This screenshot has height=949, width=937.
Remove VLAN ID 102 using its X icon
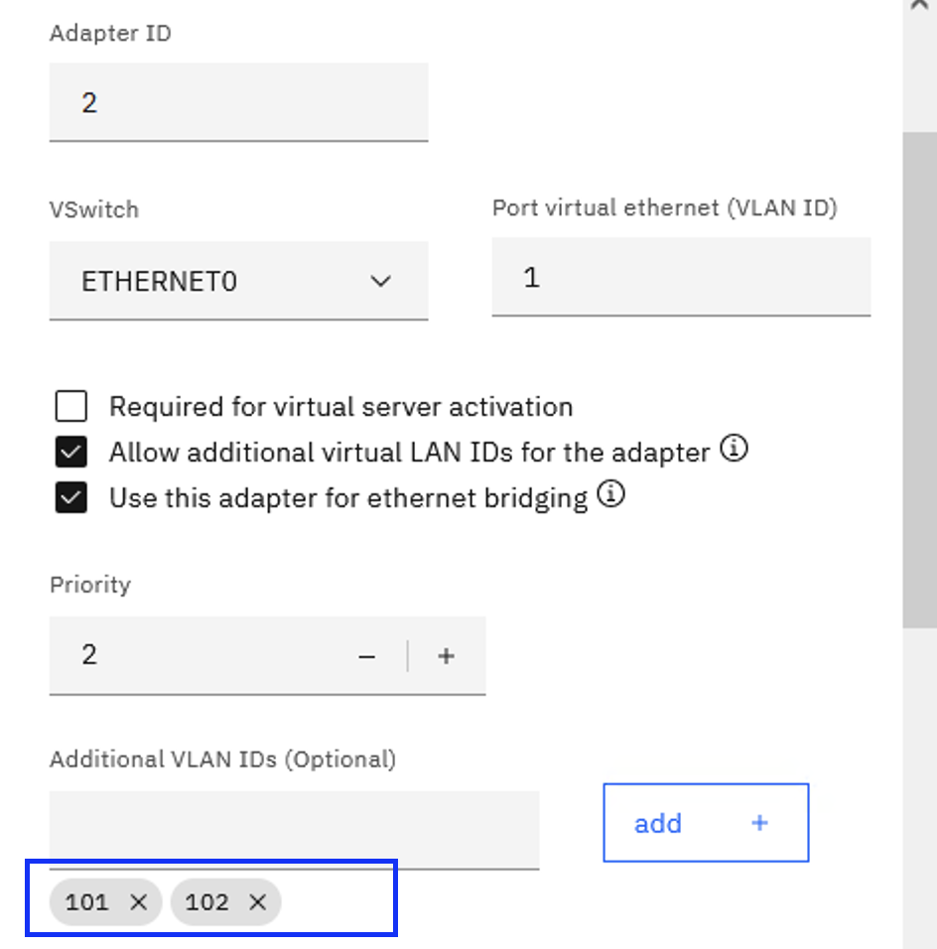point(256,902)
